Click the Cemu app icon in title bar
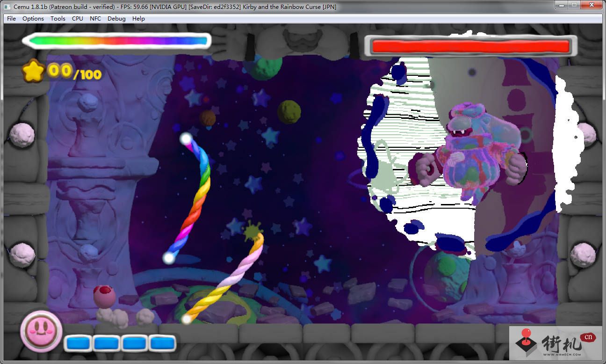This screenshot has height=364, width=606. 7,7
